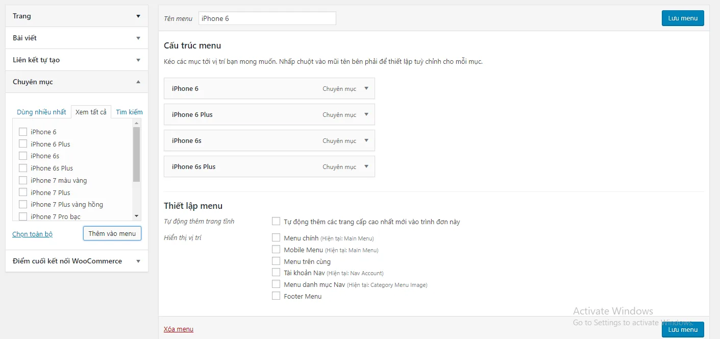The height and width of the screenshot is (339, 720).
Task: Switch to Tìm kiếm tab
Action: (x=129, y=112)
